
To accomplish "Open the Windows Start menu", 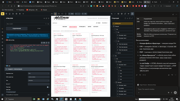I will (x=2, y=99).
